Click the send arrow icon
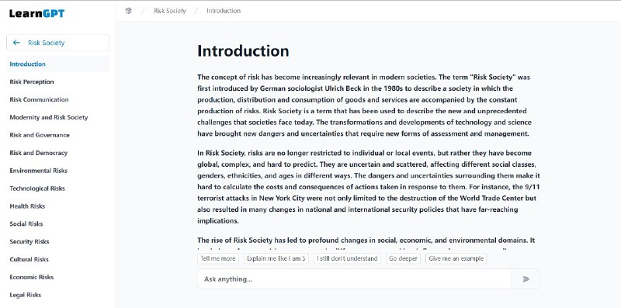Viewport: 621px width, 308px height. click(x=526, y=279)
